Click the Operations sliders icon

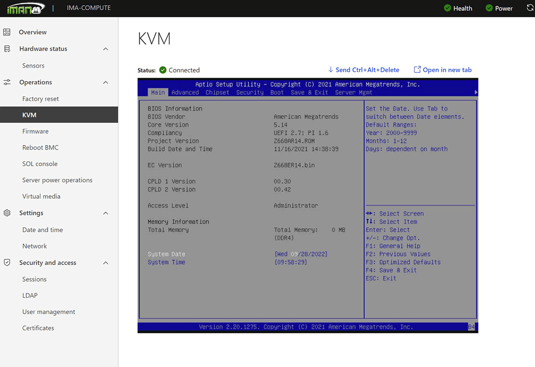tap(7, 82)
